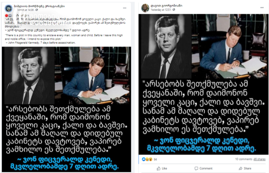Open the left post's page name link
269x173 pixels.
point(39,6)
